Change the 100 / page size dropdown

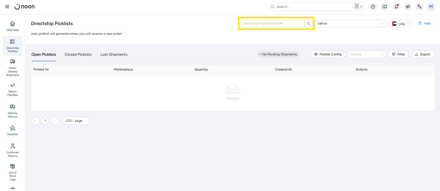tap(76, 121)
